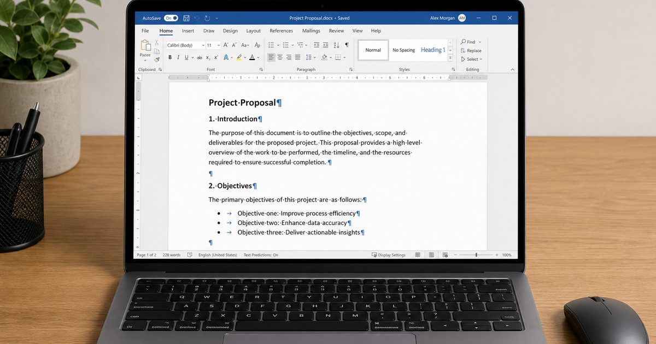Open the Paste options arrow
656x344 pixels.
(145, 60)
